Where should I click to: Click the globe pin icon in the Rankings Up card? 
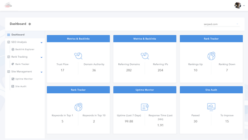(x=211, y=56)
